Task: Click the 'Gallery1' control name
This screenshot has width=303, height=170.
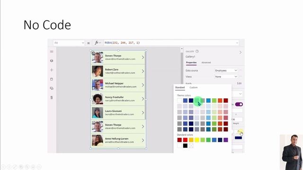Action: [x=190, y=57]
